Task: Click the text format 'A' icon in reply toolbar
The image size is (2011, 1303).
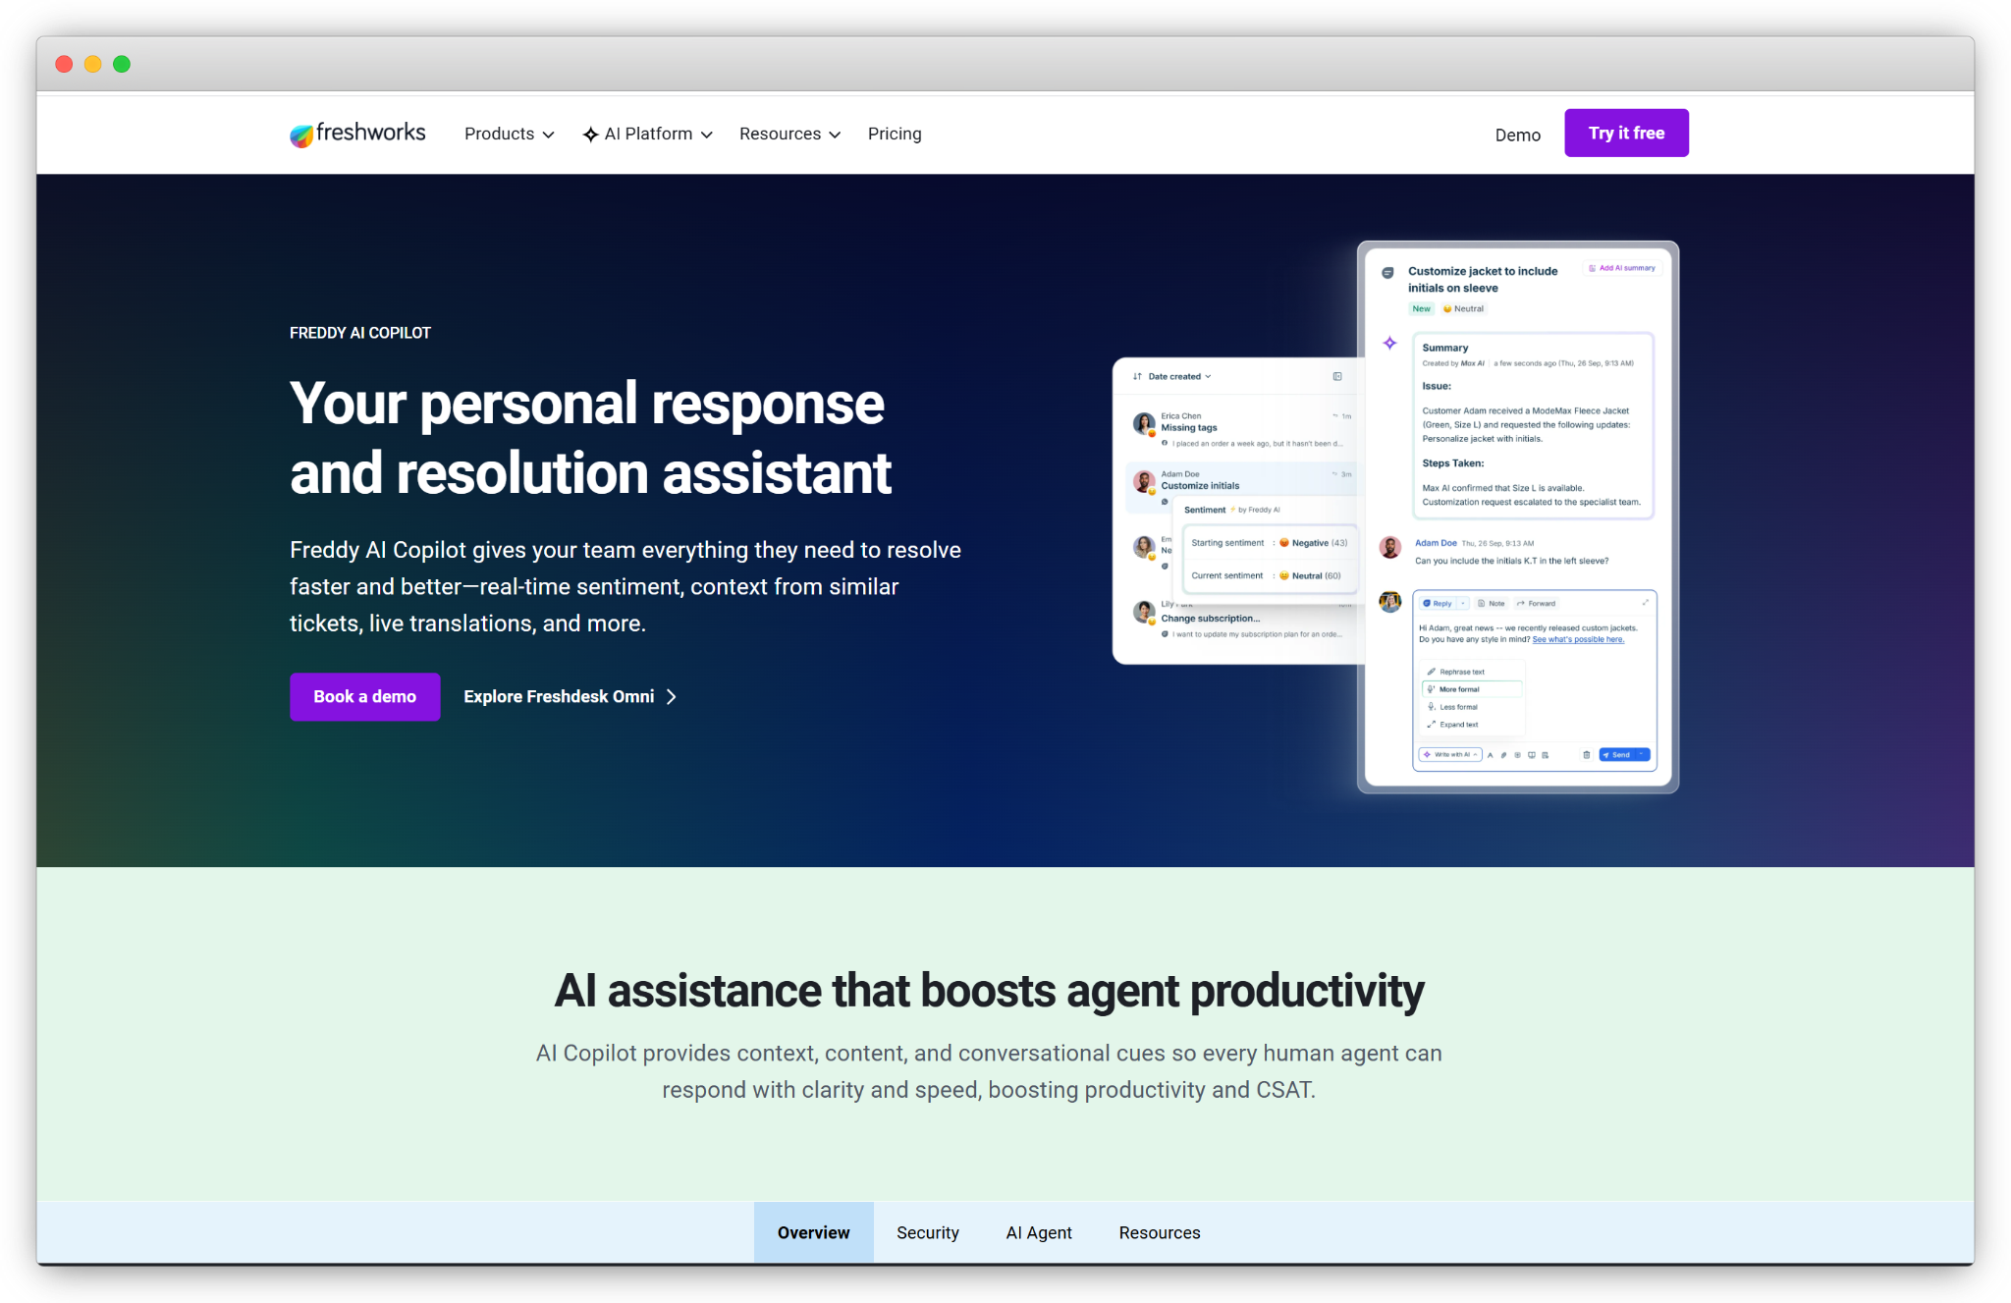Action: [1490, 755]
